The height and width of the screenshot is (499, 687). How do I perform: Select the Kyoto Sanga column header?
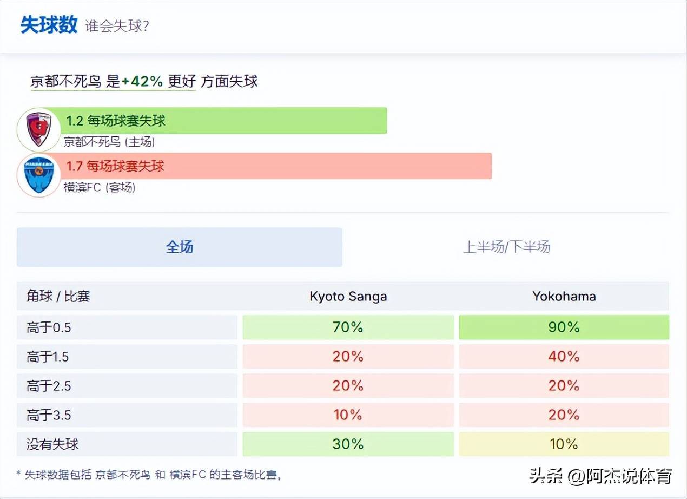point(348,297)
